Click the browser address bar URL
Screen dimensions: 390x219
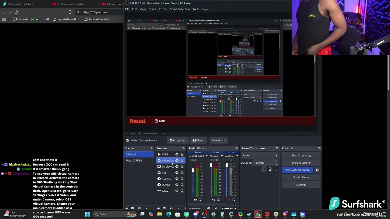tap(95, 12)
